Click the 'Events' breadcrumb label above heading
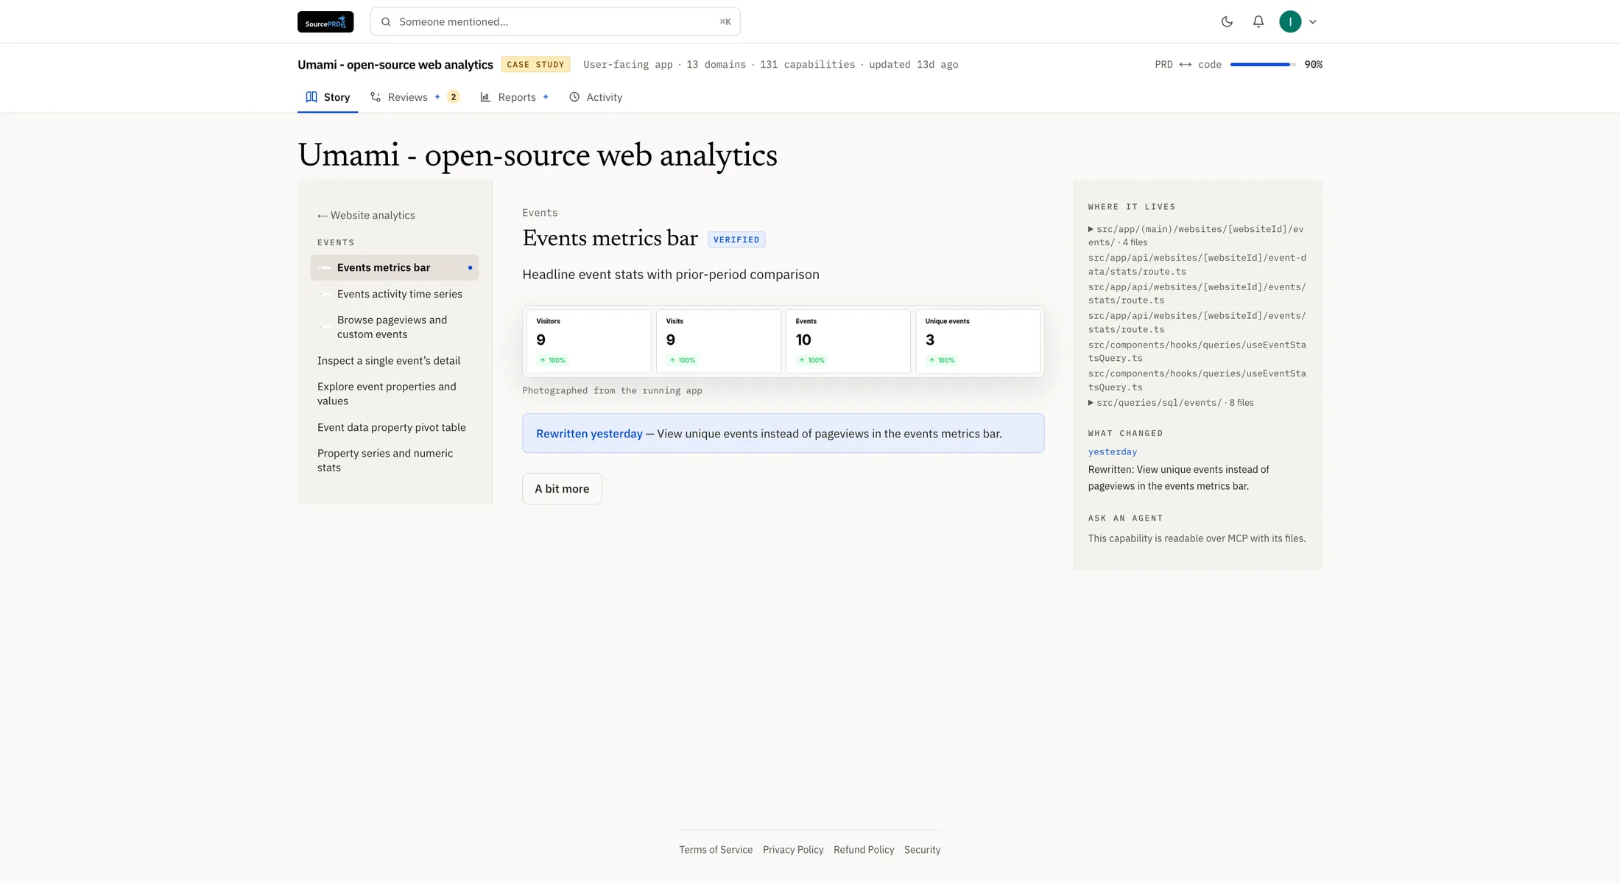Image resolution: width=1620 pixels, height=883 pixels. point(540,213)
